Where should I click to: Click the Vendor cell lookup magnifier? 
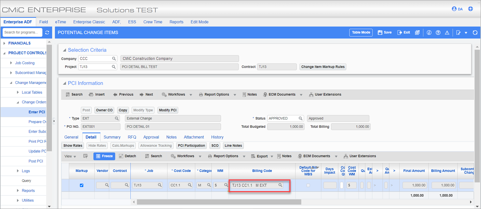[107, 185]
